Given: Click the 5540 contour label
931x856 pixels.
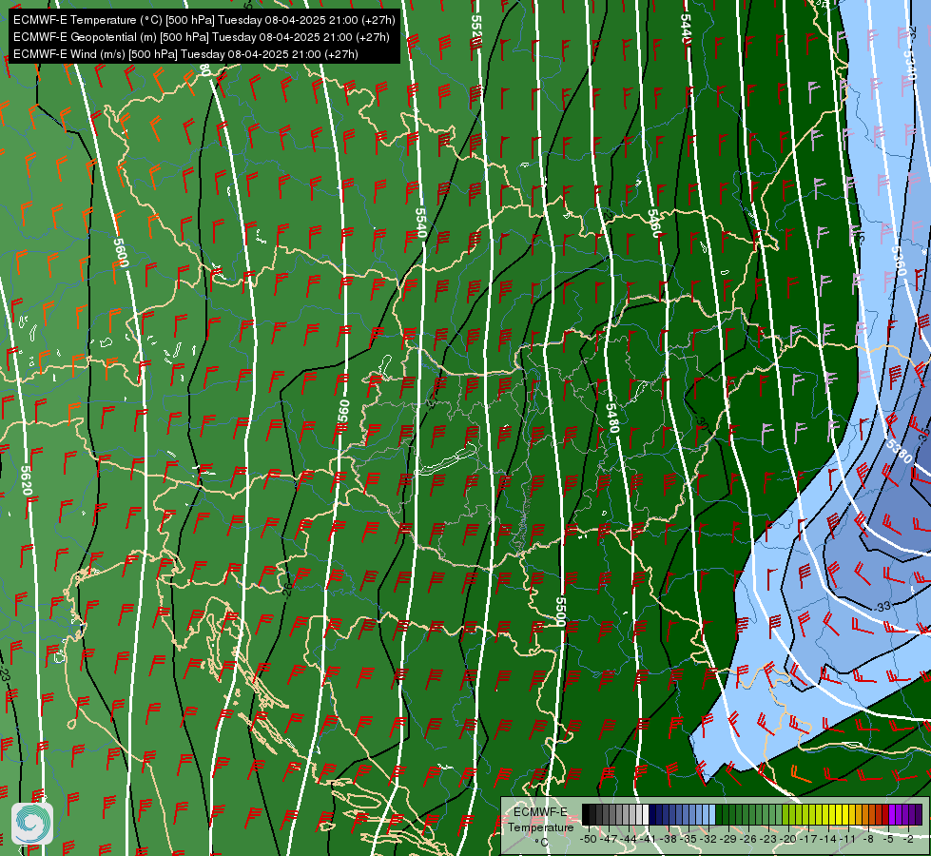Looking at the screenshot, I should tap(421, 223).
